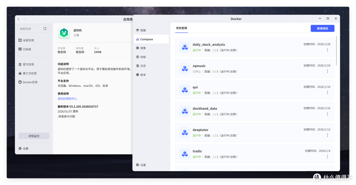Screen dimensions: 356x185
Task: Open more options for tradis project
Action: (327, 156)
